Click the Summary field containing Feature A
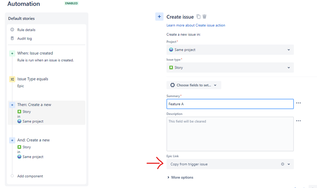The width and height of the screenshot is (317, 188). coord(230,104)
